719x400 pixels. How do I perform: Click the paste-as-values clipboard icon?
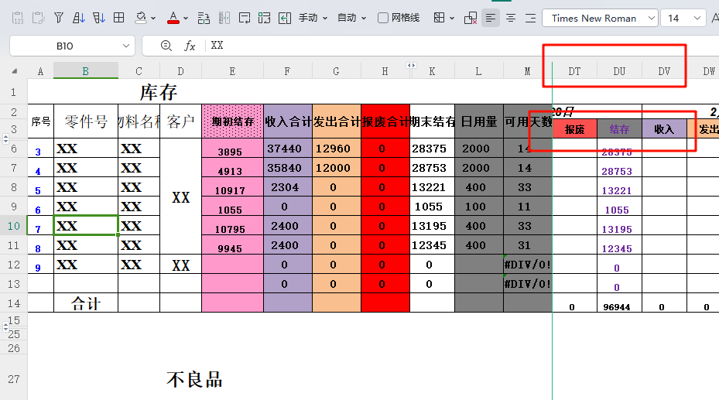tap(18, 19)
